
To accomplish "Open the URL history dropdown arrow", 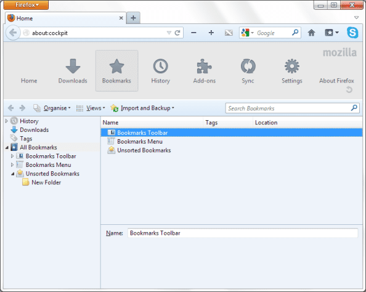I will click(169, 33).
